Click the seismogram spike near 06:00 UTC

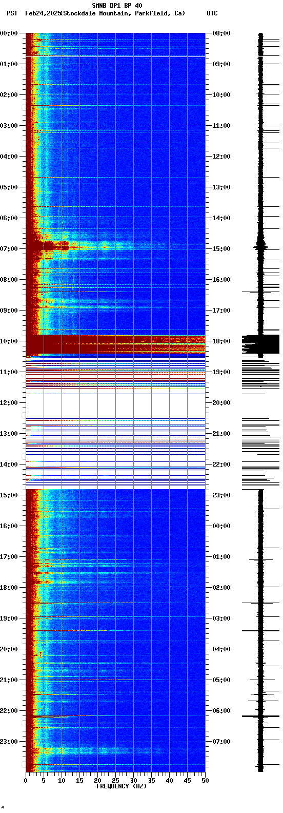(260, 716)
